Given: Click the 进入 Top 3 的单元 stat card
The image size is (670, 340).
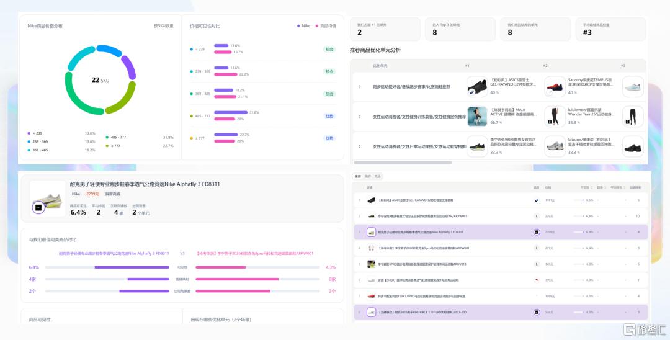Looking at the screenshot, I should 460,29.
